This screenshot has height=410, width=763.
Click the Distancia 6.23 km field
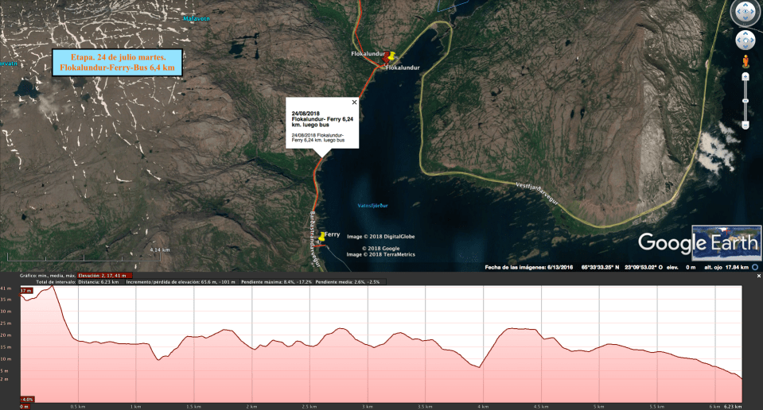(x=99, y=281)
